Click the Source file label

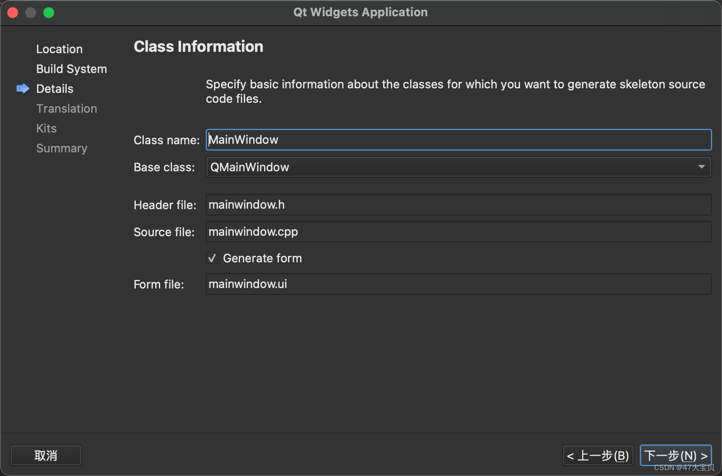pos(164,232)
